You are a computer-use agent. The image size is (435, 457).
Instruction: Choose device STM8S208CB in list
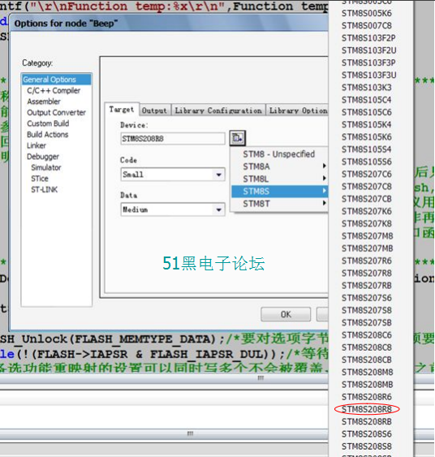pos(367,360)
